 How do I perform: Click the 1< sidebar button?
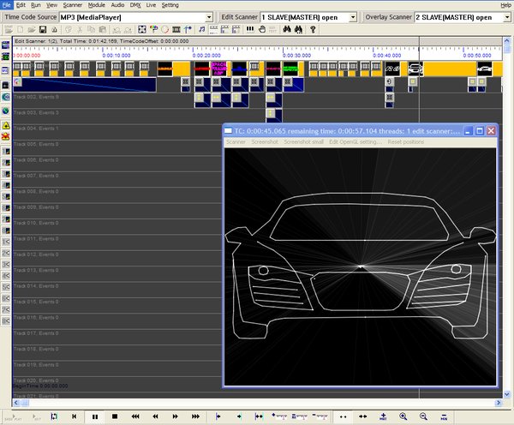coord(6,242)
